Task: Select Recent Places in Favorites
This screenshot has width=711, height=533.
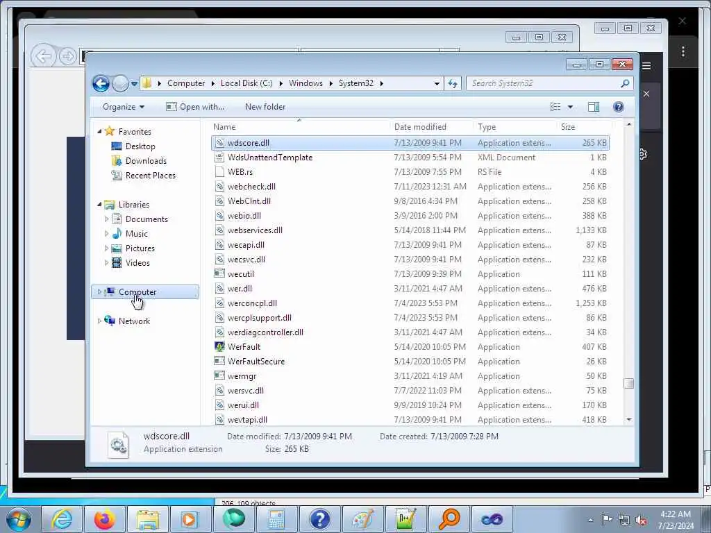Action: (x=150, y=176)
